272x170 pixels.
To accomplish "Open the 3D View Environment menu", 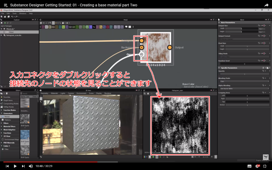I will (81, 93).
